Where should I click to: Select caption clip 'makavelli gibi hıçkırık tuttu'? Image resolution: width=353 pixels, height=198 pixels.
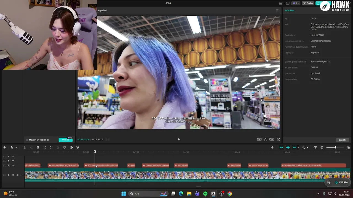(x=314, y=166)
